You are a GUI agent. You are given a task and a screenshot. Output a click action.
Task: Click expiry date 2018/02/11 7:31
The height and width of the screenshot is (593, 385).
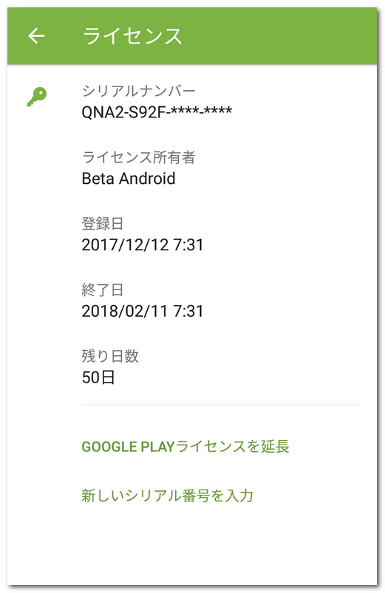143,311
